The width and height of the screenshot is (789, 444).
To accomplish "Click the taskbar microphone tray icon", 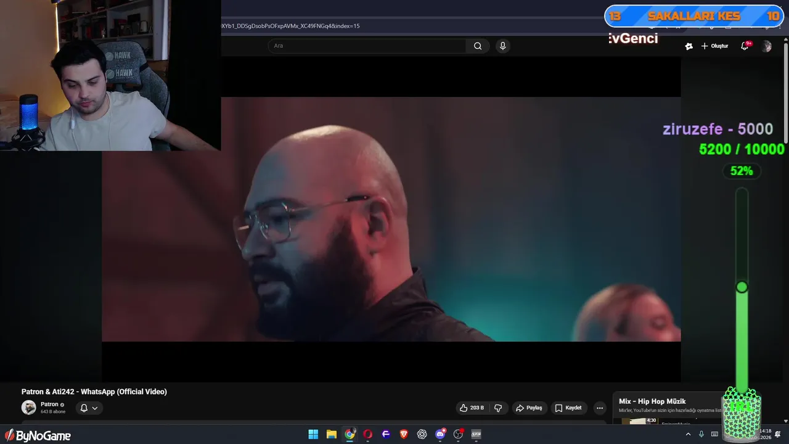I will [x=701, y=435].
